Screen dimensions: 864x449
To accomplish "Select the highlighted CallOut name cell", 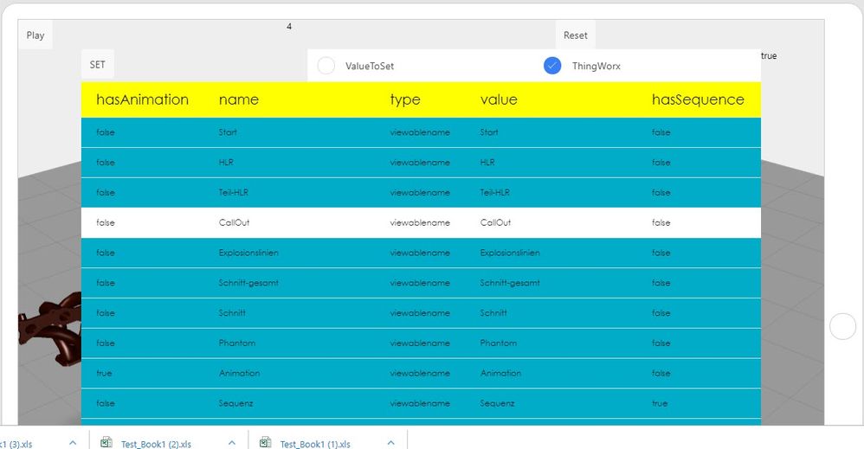I will tap(234, 222).
